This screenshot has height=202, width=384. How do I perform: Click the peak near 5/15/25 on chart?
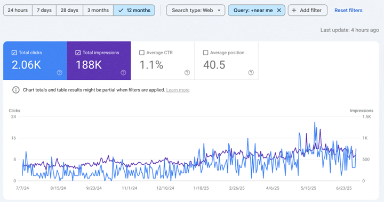tap(315, 122)
